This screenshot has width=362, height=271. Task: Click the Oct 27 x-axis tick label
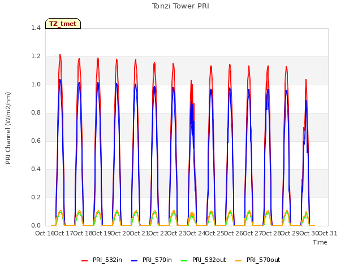click(x=252, y=233)
